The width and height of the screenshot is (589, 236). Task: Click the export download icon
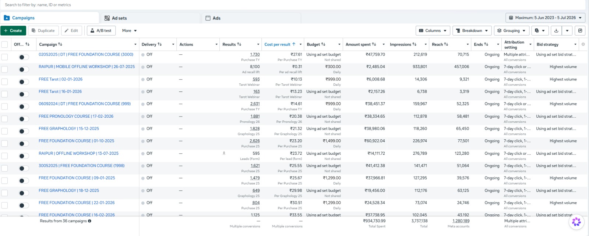(556, 31)
